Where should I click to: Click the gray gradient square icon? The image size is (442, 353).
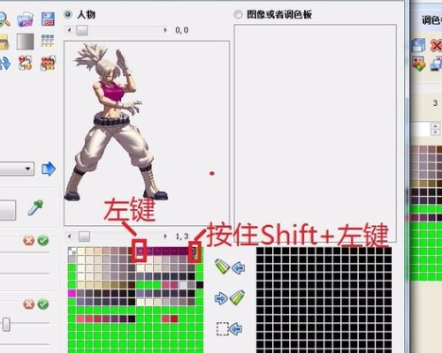pyautogui.click(x=25, y=41)
